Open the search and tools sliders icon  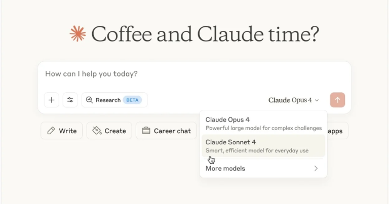coord(70,100)
